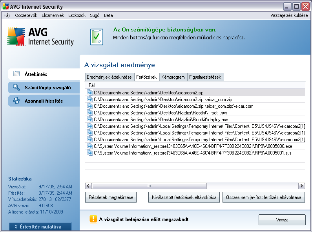Click the infection icon beside A0005000.exe row
This screenshot has height=232, width=312.
(90, 146)
